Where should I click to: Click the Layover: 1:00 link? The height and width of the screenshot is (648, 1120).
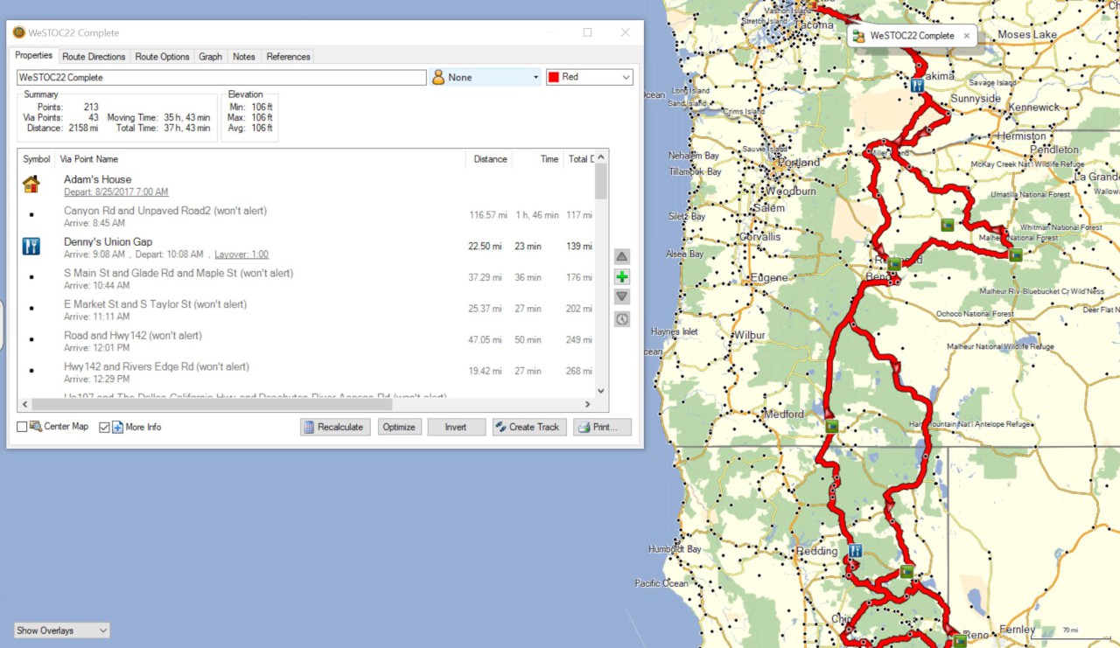pyautogui.click(x=241, y=254)
